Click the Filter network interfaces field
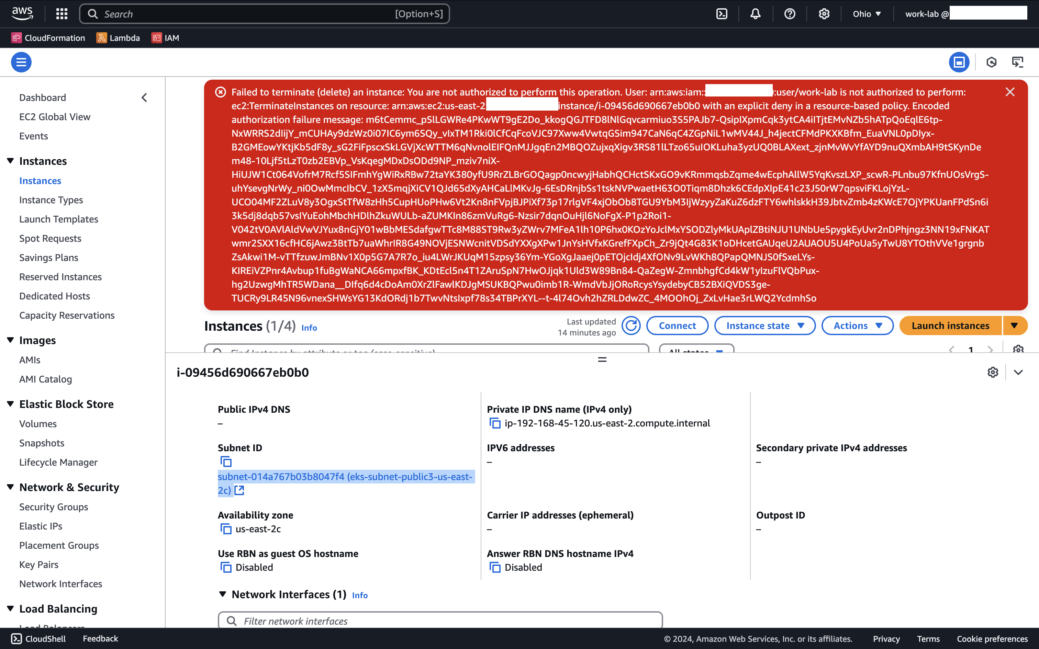The width and height of the screenshot is (1039, 649). coord(440,621)
